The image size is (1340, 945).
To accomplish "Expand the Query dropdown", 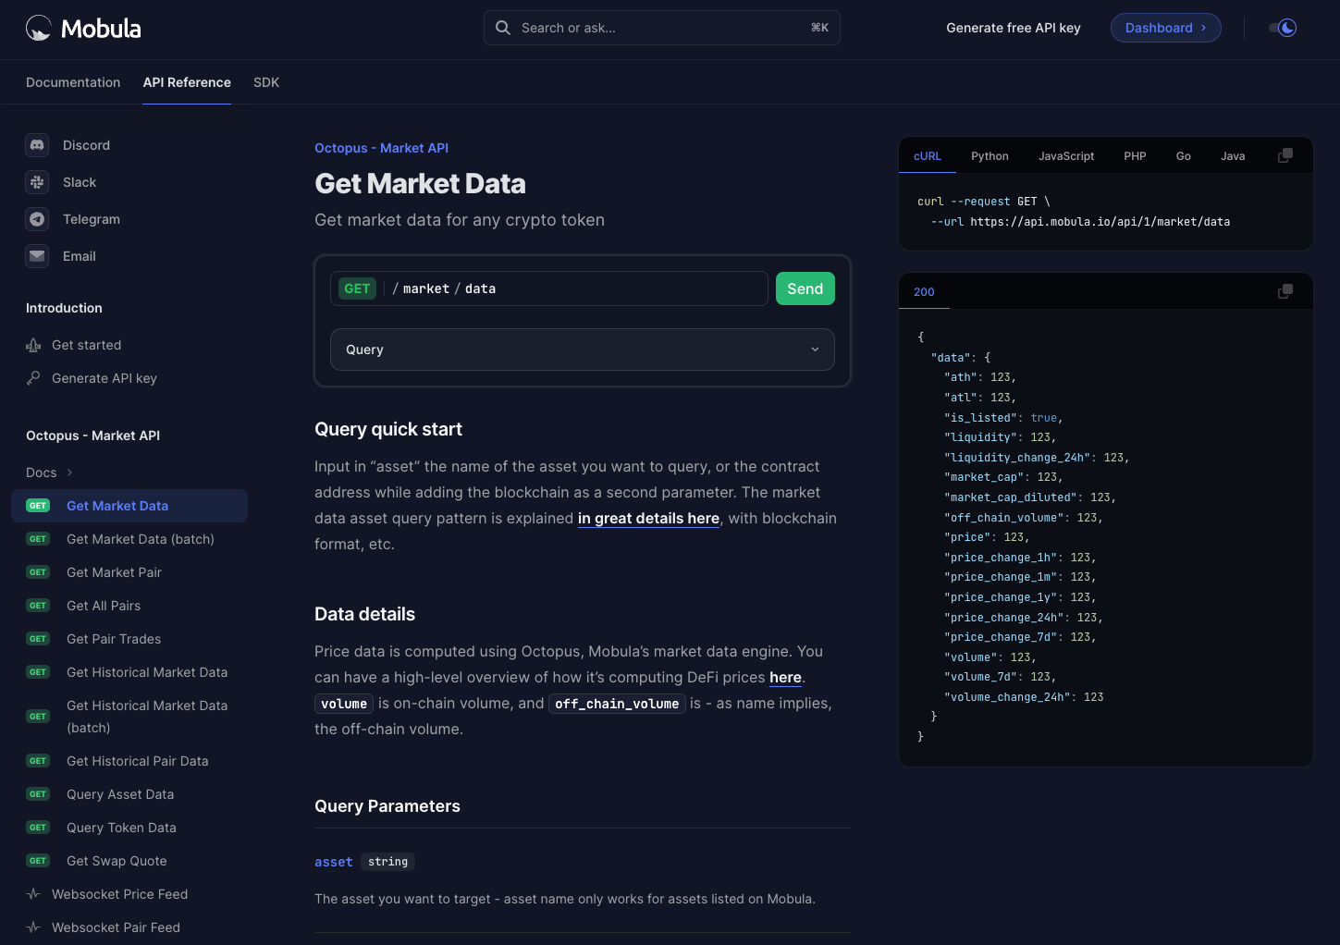I will 583,350.
